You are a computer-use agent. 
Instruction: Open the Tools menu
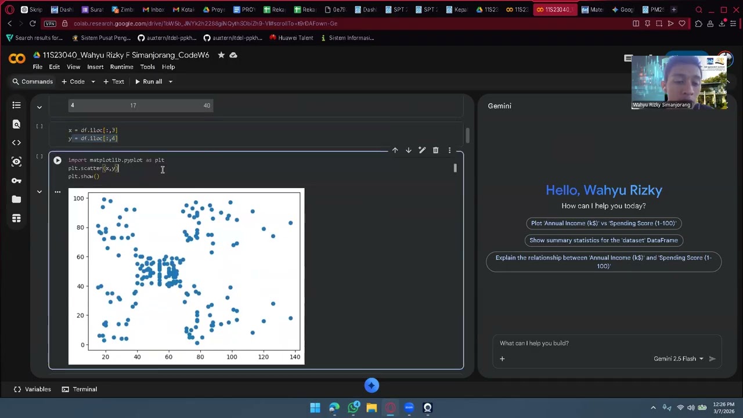pos(147,67)
